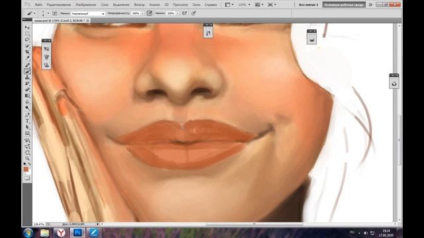
Task: Enable the airbrush mode button
Action: click(x=185, y=13)
